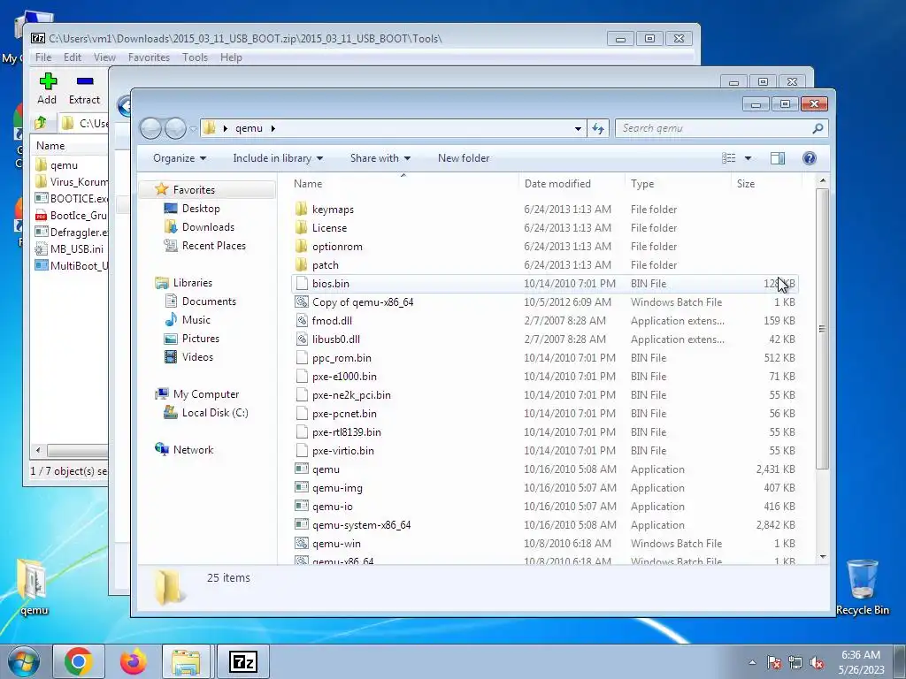Click the 7-Zip taskbar icon
This screenshot has width=906, height=679.
tap(242, 661)
